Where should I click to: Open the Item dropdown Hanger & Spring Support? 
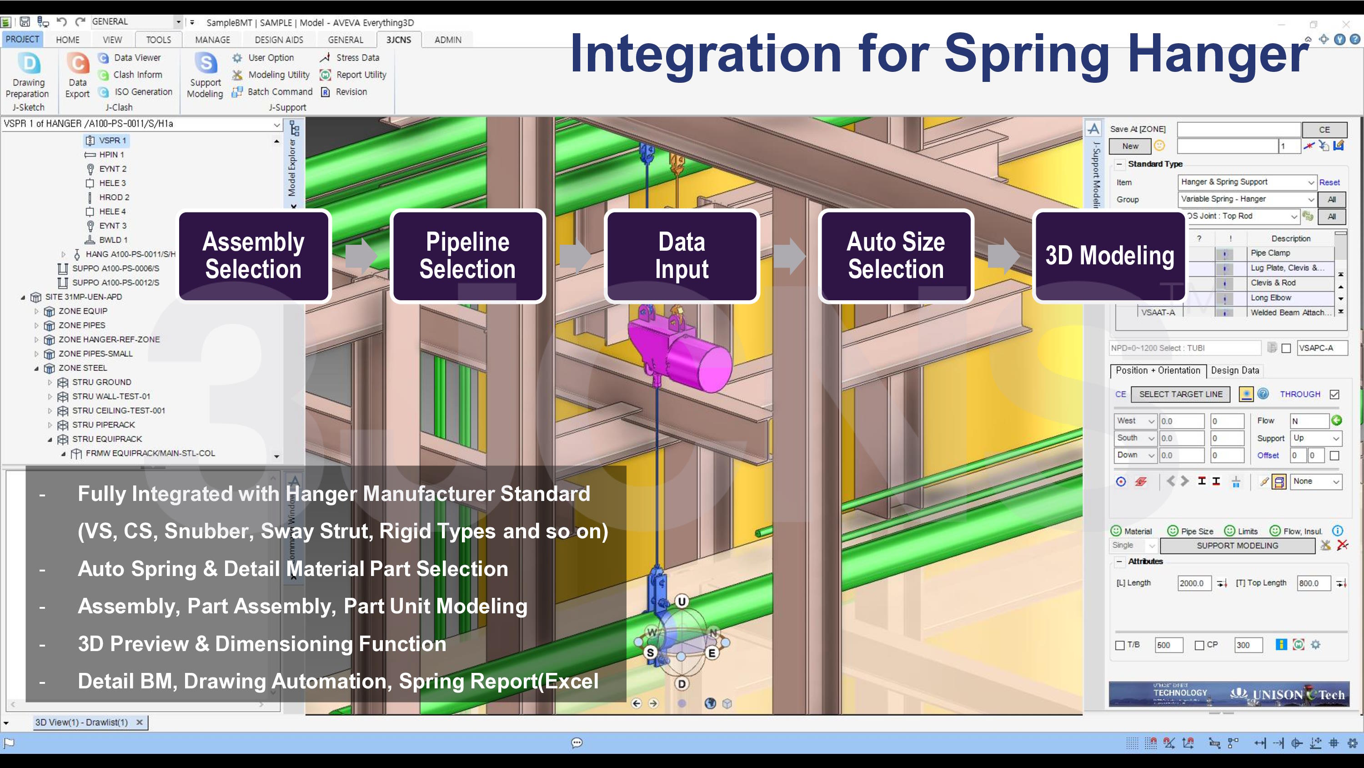(1247, 182)
